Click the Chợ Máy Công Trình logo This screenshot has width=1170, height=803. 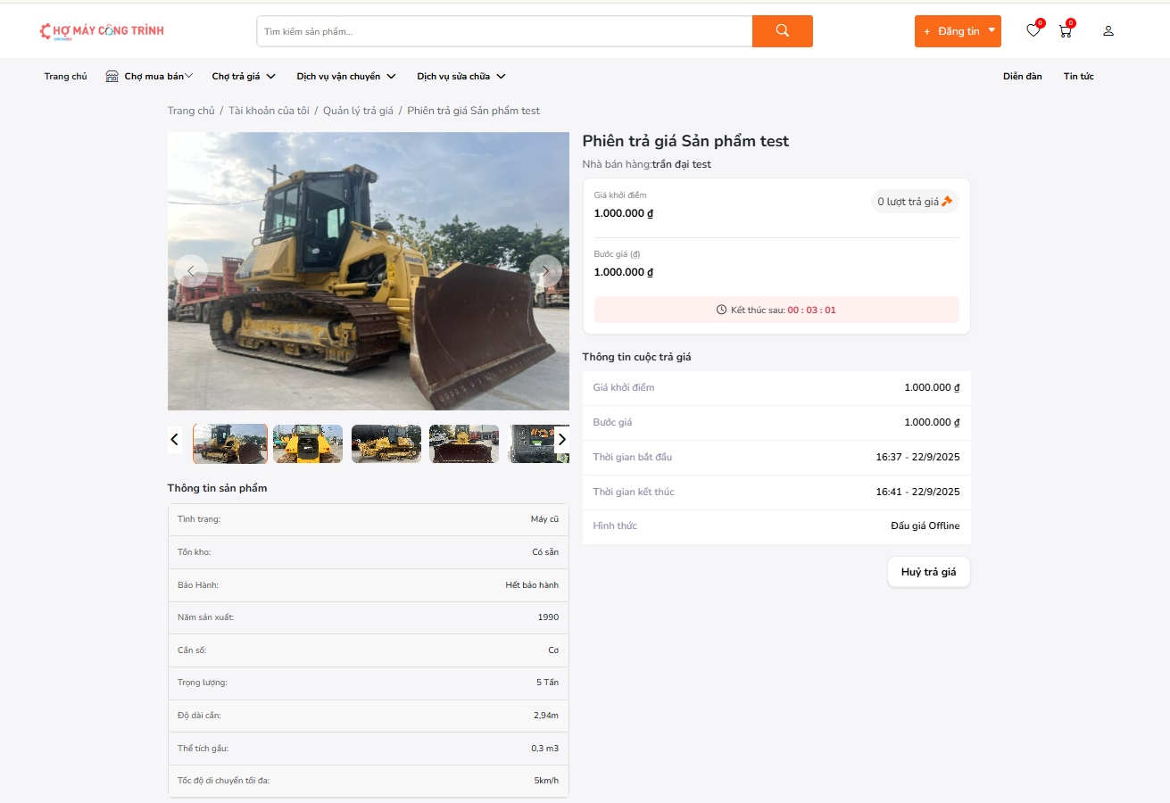[102, 31]
